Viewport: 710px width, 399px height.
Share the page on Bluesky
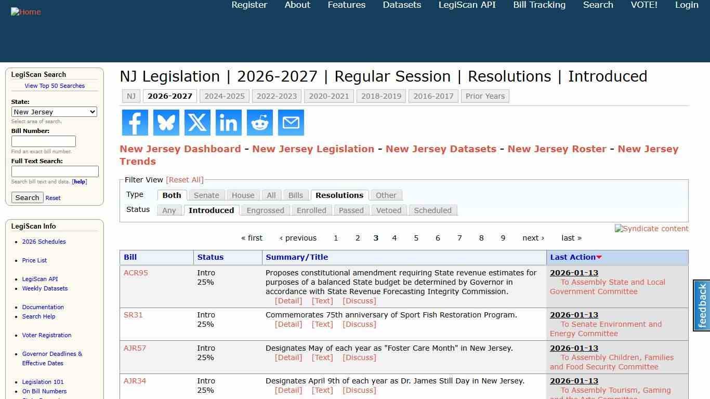click(166, 123)
